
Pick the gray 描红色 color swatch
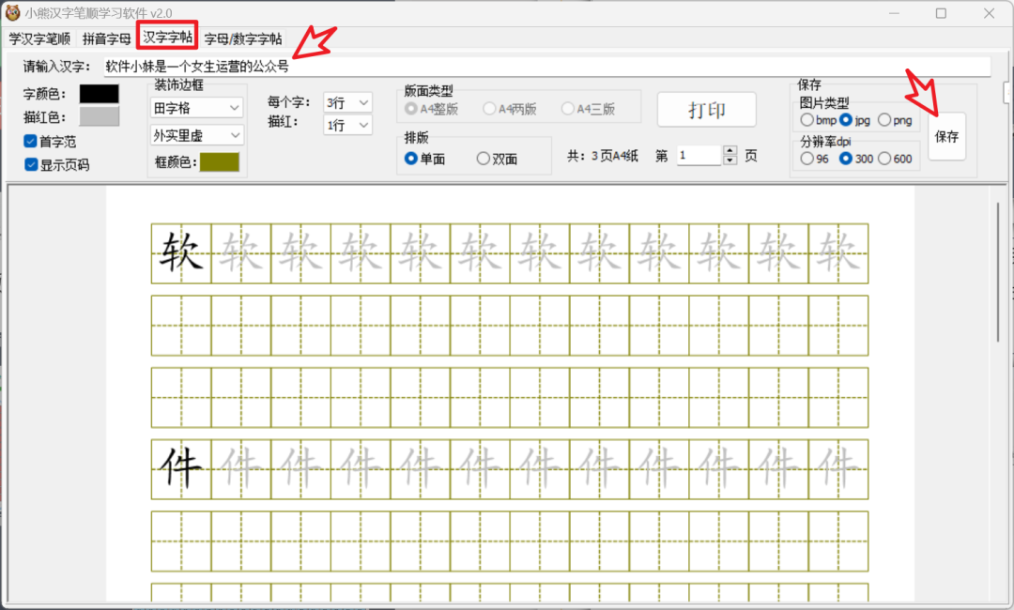click(99, 116)
